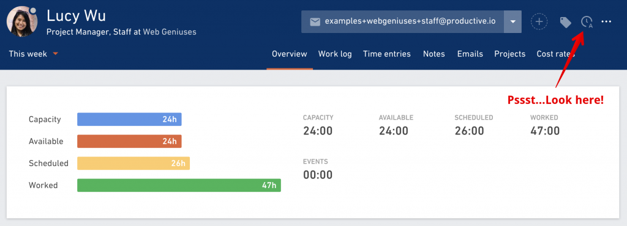Switch to the Projects tab
Screen dimensions: 627x226
(x=510, y=54)
